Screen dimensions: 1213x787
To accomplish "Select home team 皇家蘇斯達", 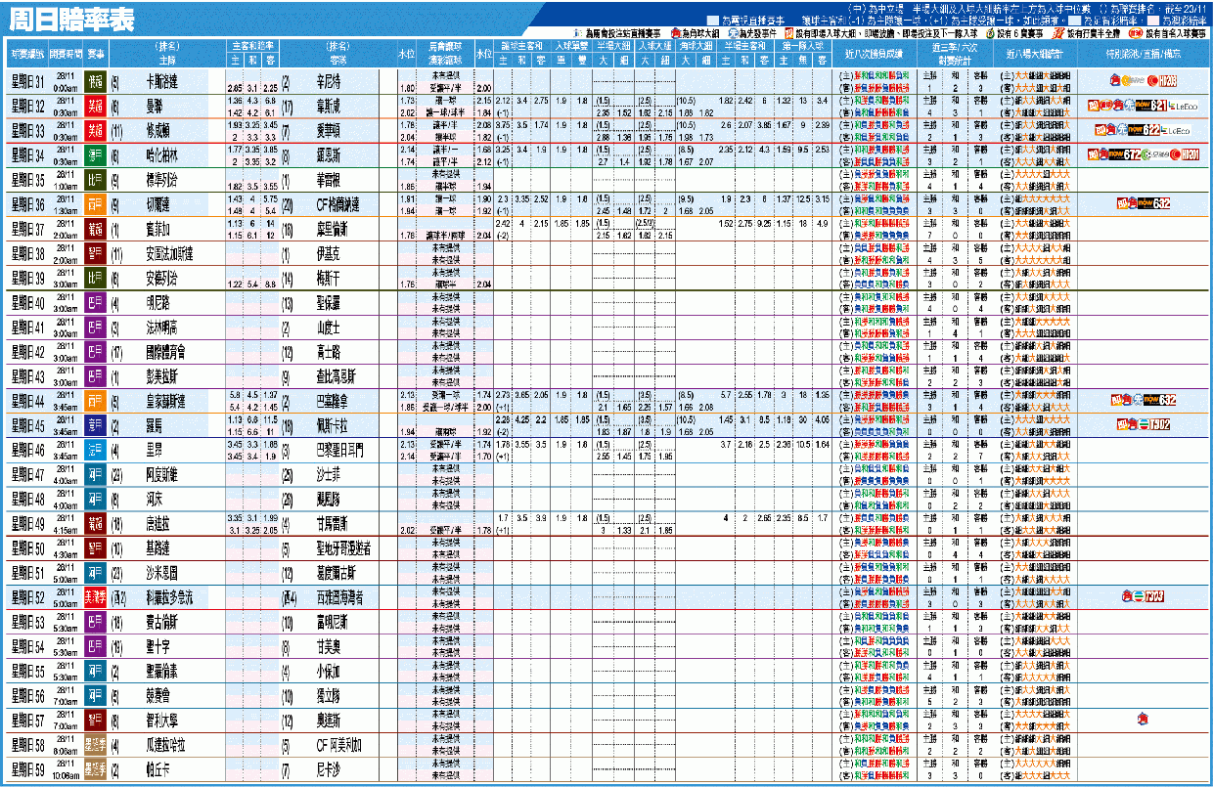I will point(165,400).
